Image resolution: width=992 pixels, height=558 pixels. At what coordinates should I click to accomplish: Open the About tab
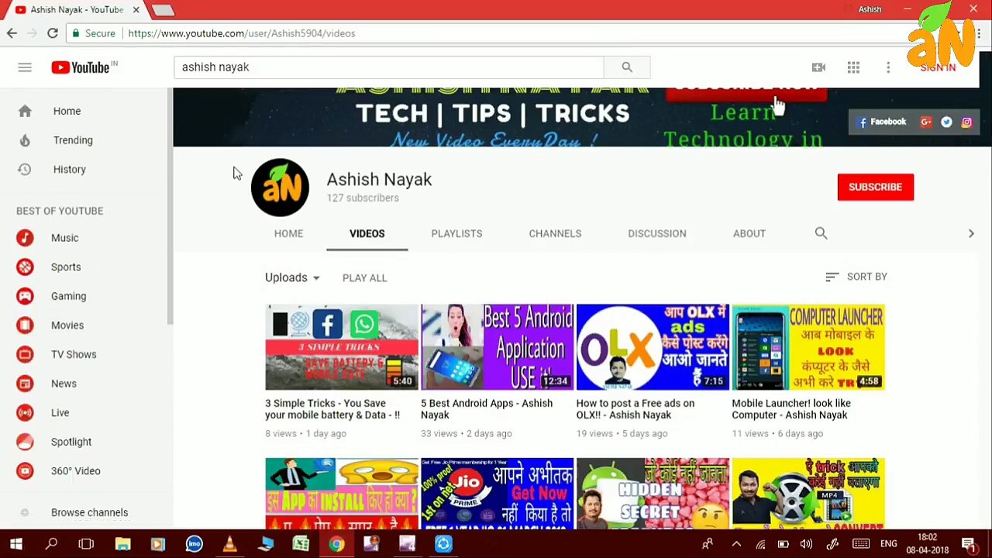[749, 233]
